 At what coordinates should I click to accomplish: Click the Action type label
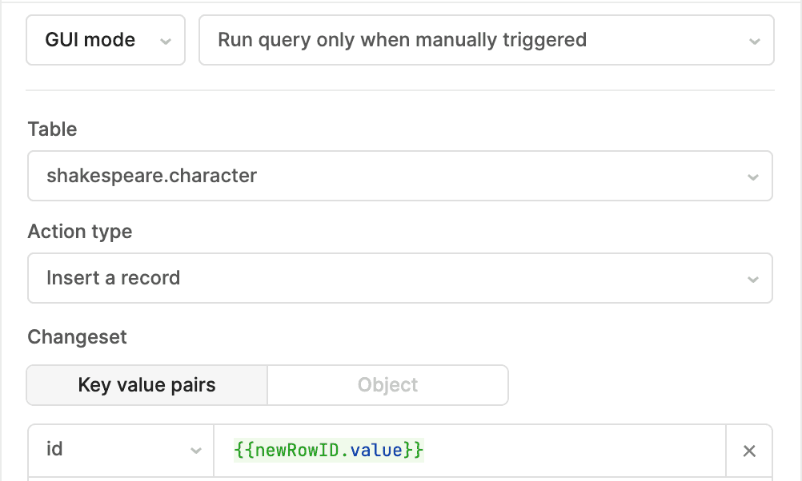point(80,232)
